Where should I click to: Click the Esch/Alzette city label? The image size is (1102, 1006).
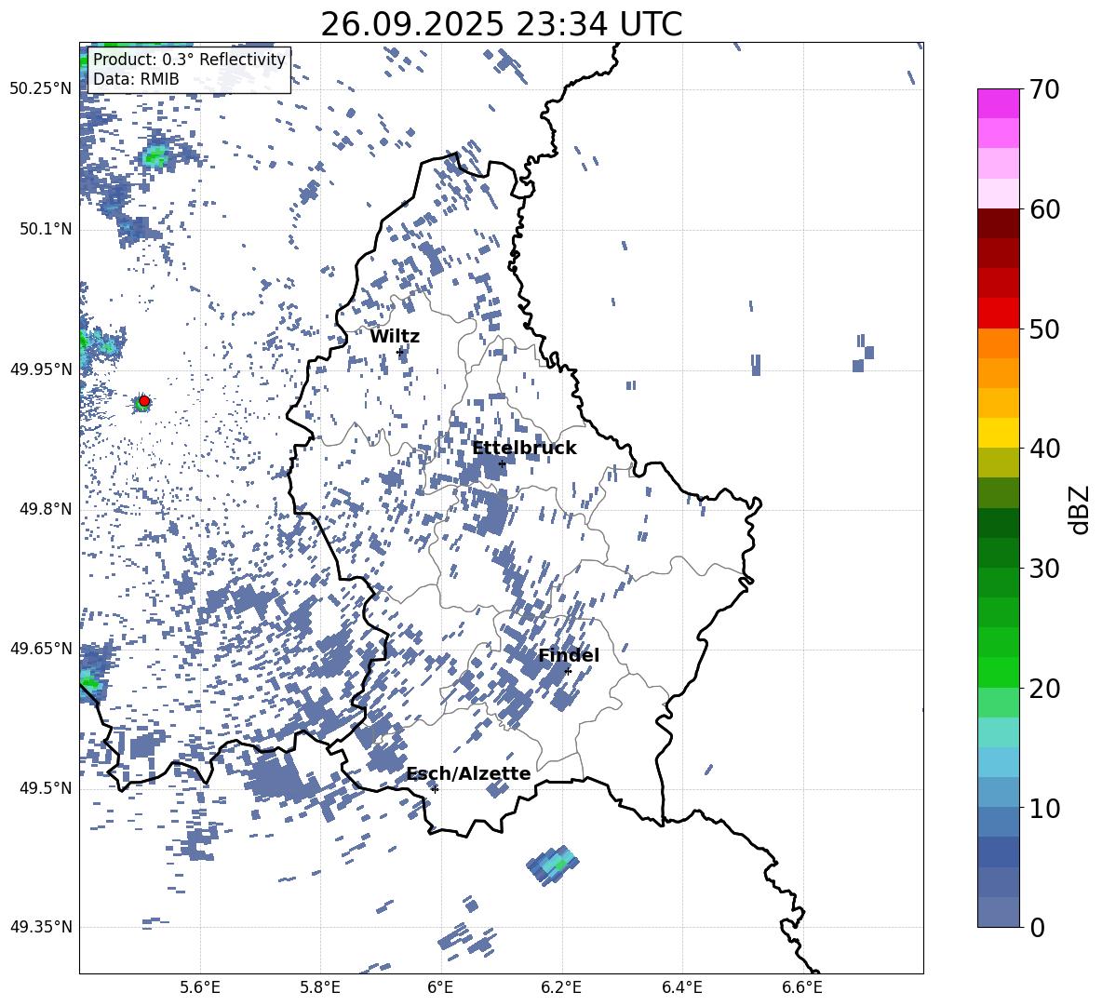coord(468,773)
